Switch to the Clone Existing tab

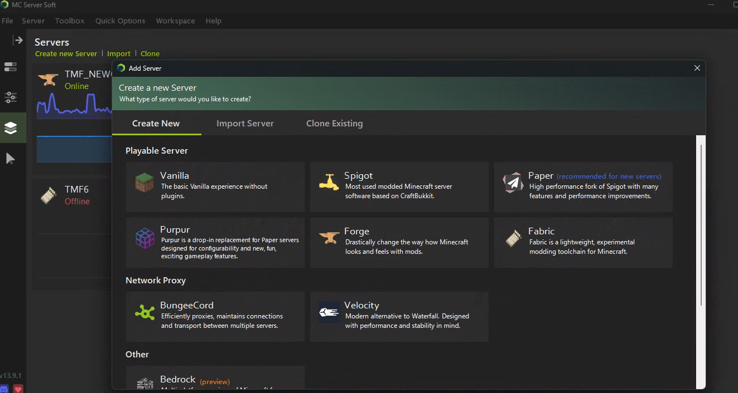point(334,124)
